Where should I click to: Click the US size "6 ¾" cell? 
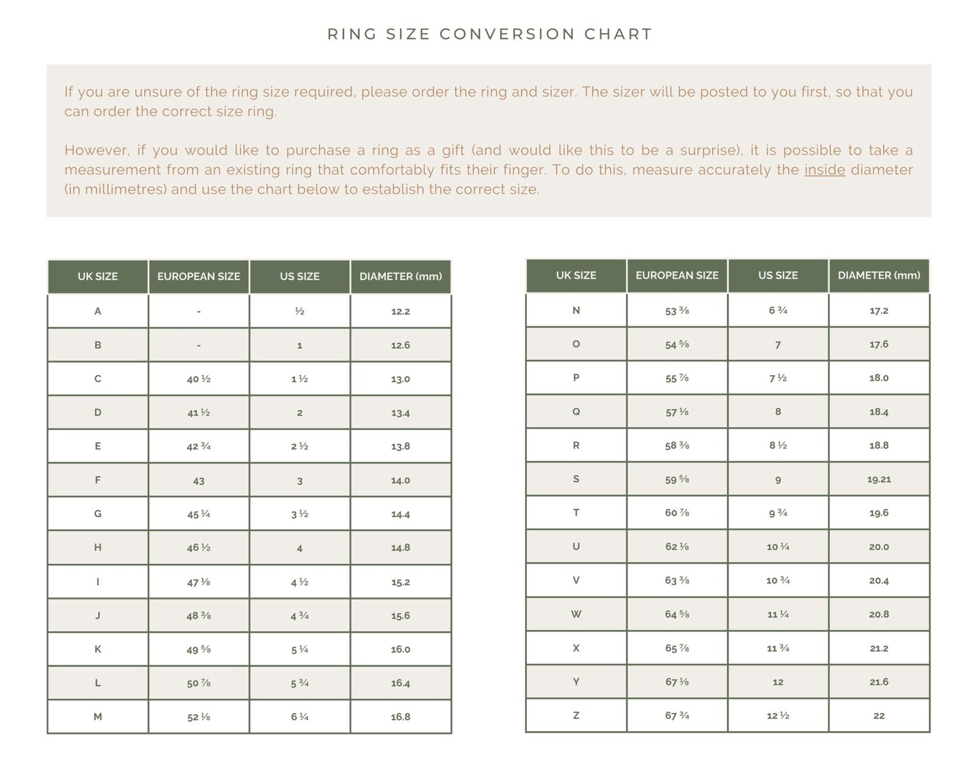(778, 311)
